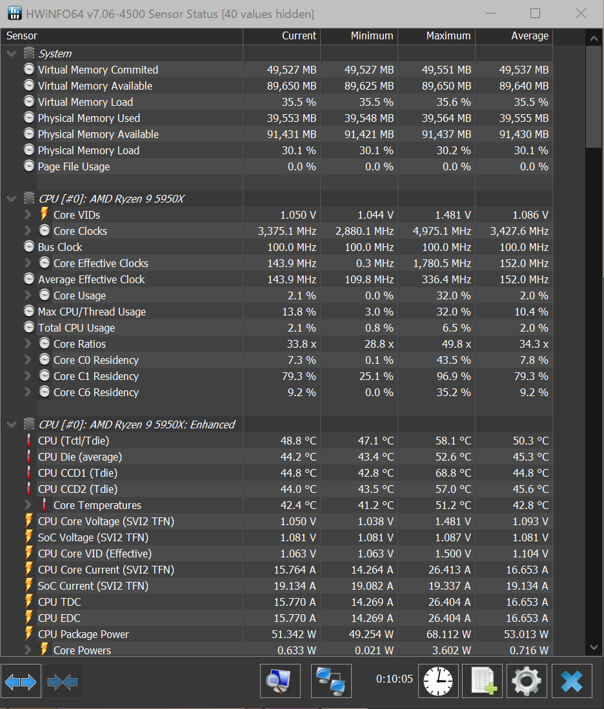This screenshot has width=604, height=709.
Task: Click the vertical scrollbar thumb
Action: pos(594,97)
